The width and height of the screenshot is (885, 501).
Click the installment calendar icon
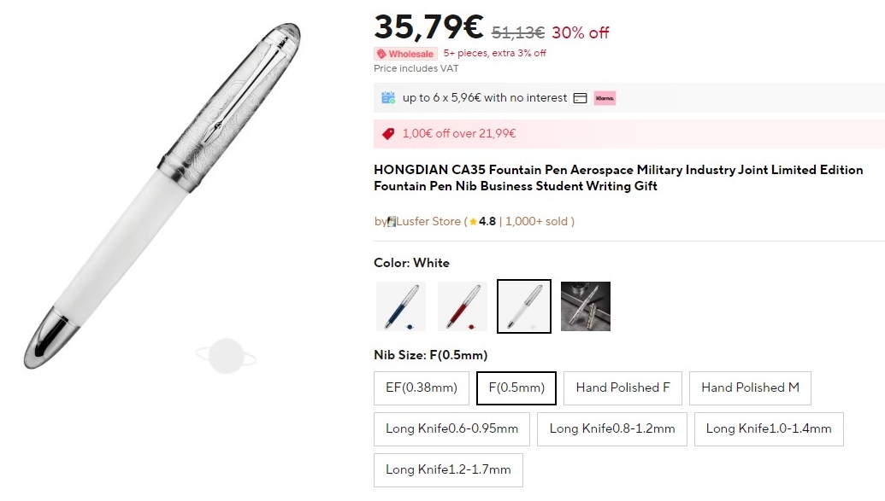388,98
